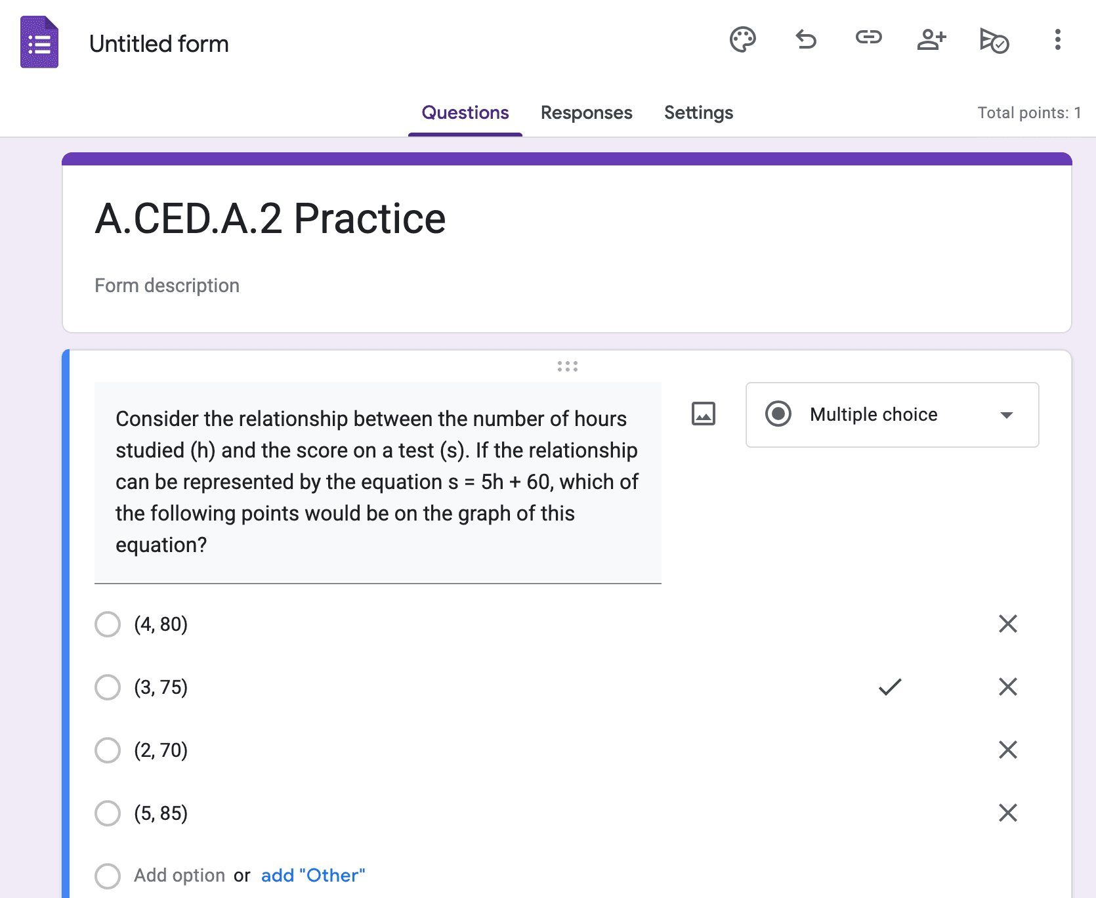Click the Total points: 1 label

point(1029,113)
